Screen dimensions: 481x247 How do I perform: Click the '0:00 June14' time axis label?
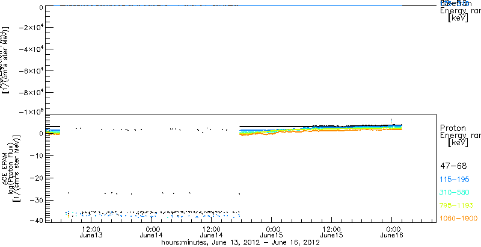[x=152, y=232]
